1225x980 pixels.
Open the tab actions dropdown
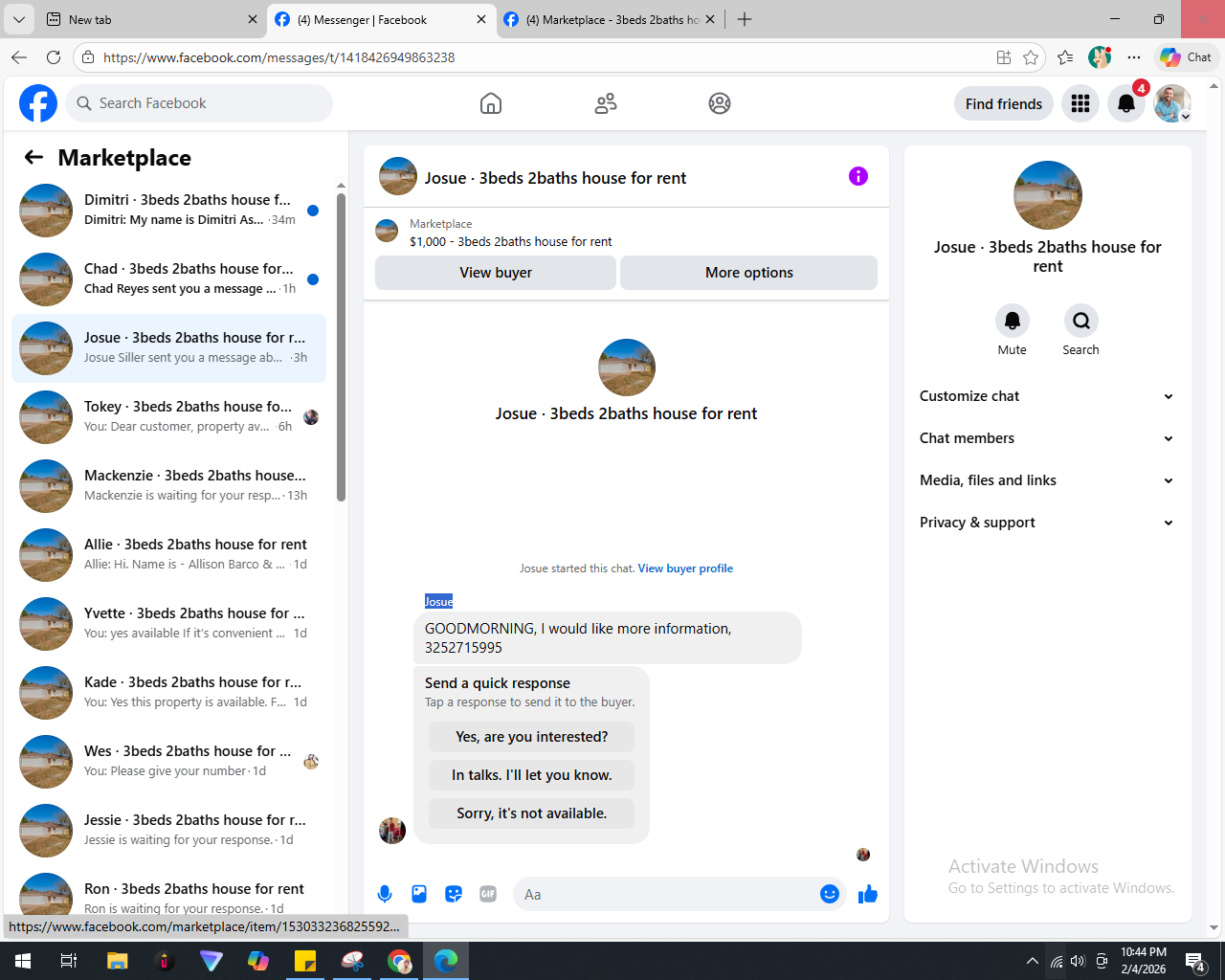point(19,19)
